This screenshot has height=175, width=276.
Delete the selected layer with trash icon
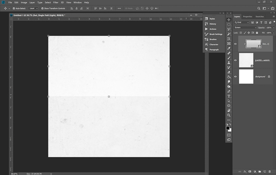[x=270, y=172]
